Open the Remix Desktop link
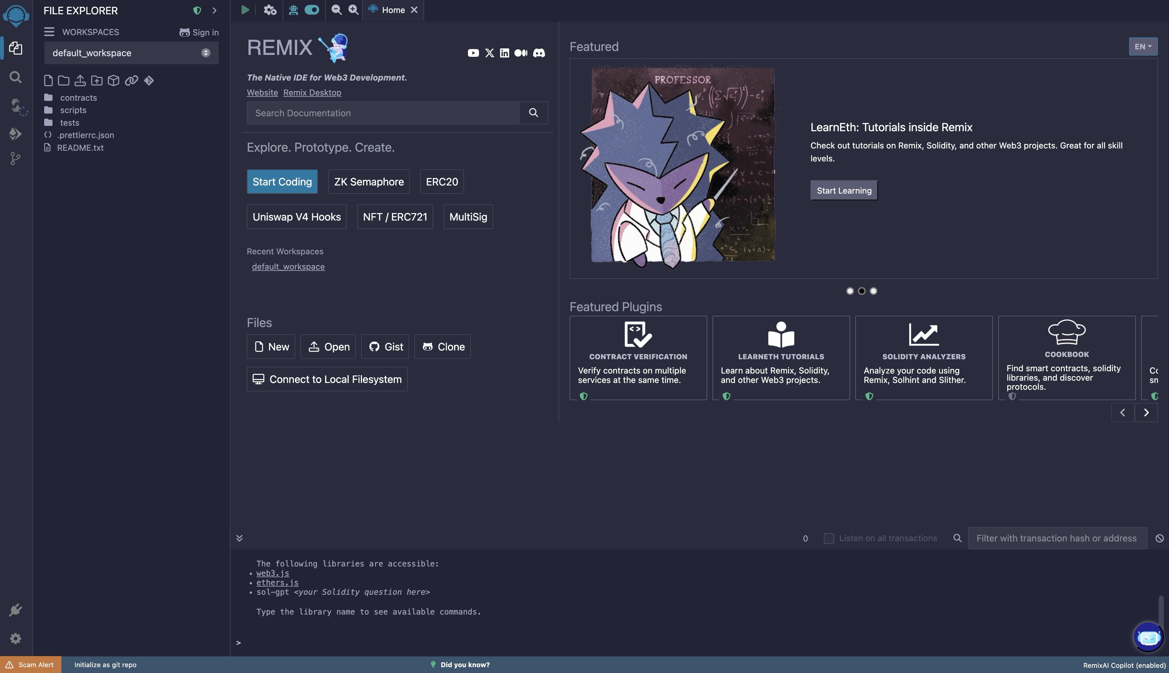The width and height of the screenshot is (1169, 673). click(312, 93)
